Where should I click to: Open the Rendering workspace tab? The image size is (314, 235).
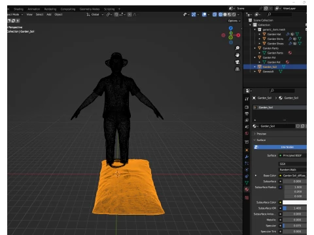[x=50, y=9]
